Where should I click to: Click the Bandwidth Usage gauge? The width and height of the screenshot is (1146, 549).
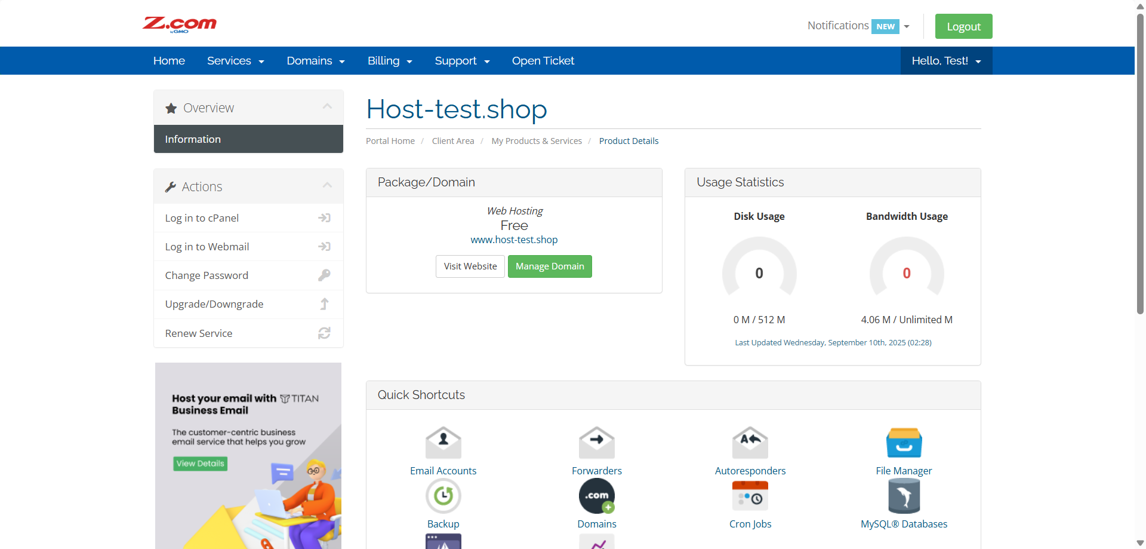(x=907, y=268)
